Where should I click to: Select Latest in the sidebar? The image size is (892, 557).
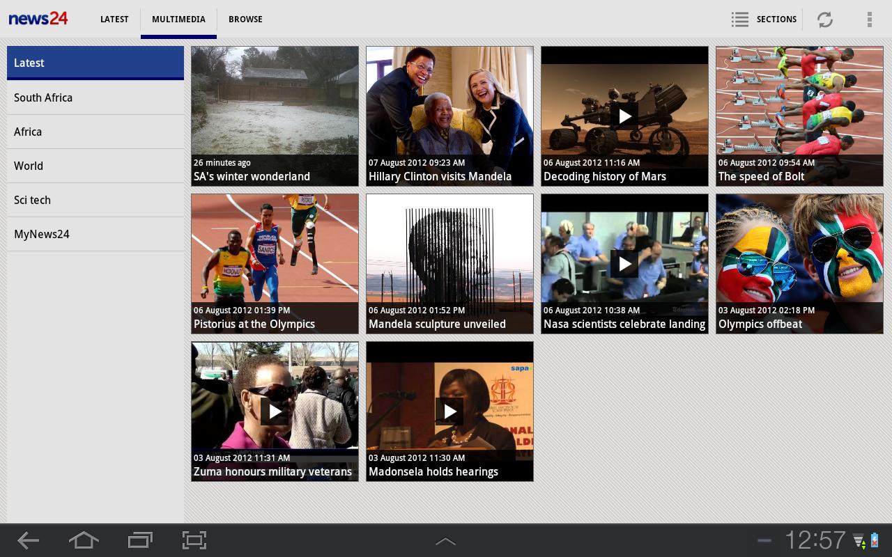tap(95, 63)
